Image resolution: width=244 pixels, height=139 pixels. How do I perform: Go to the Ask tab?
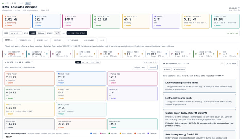[102, 40]
